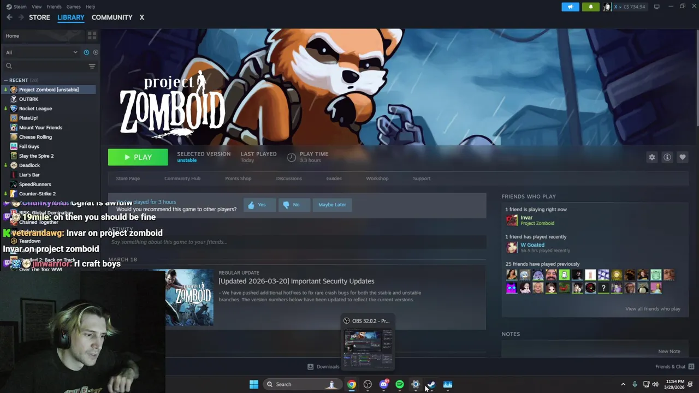Click the green PLAY button
The height and width of the screenshot is (393, 699).
pos(138,157)
